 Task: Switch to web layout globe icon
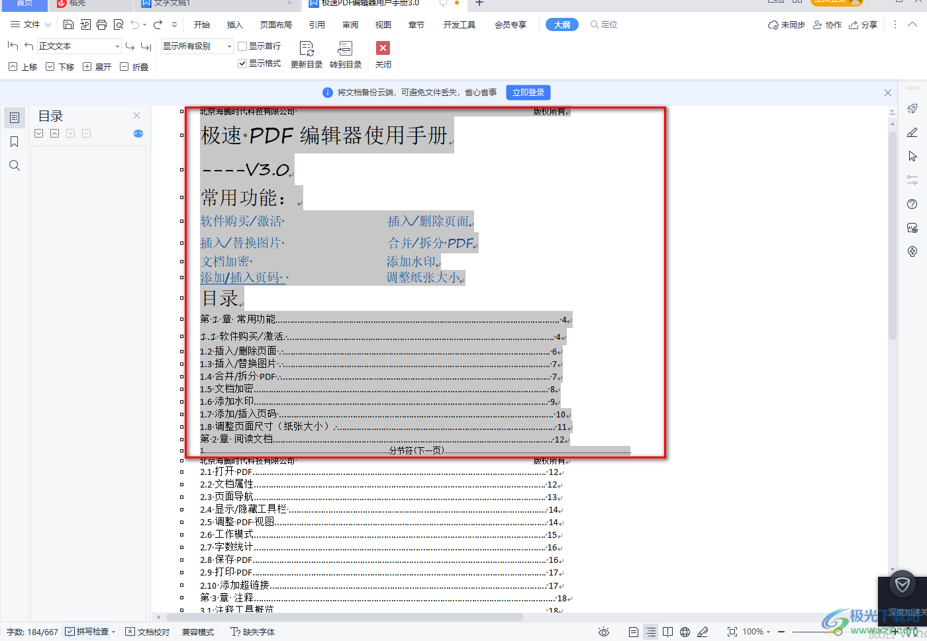[685, 632]
